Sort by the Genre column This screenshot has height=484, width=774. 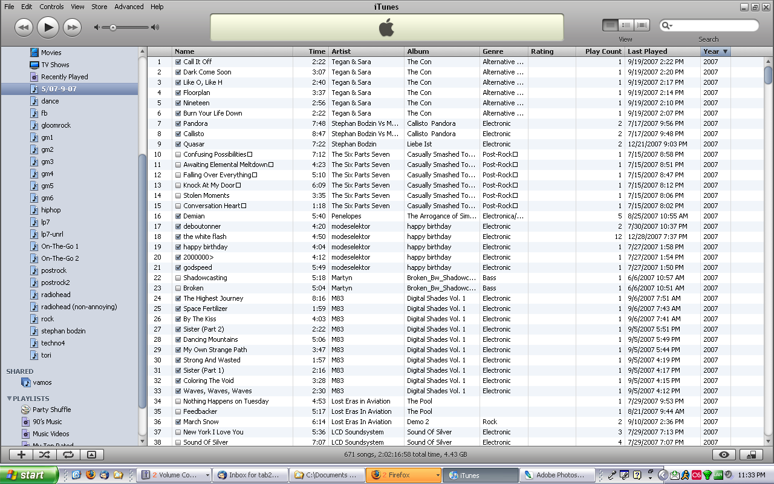pos(504,51)
